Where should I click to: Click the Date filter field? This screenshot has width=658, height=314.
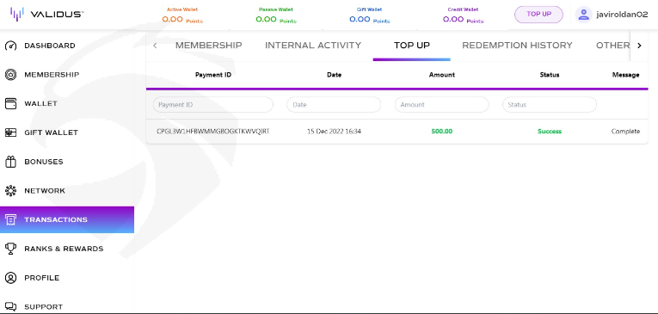pyautogui.click(x=334, y=105)
